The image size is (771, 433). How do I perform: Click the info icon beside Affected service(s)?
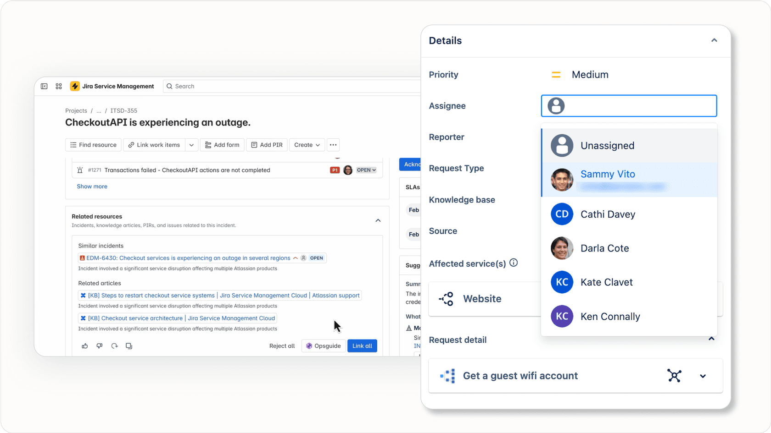[514, 263]
